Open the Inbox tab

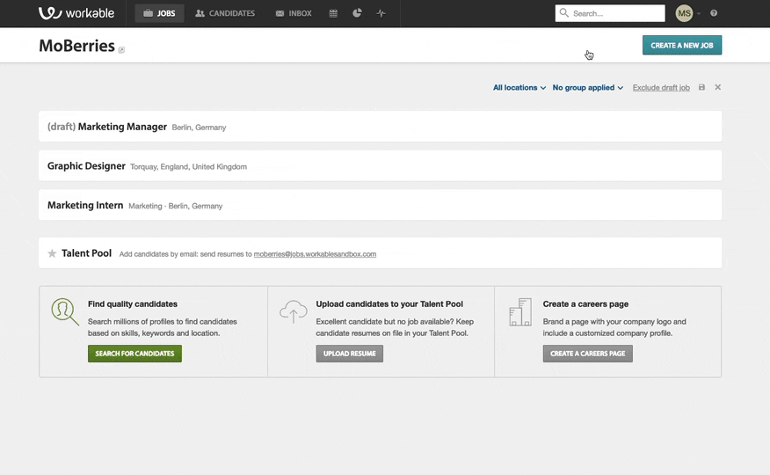pyautogui.click(x=294, y=13)
